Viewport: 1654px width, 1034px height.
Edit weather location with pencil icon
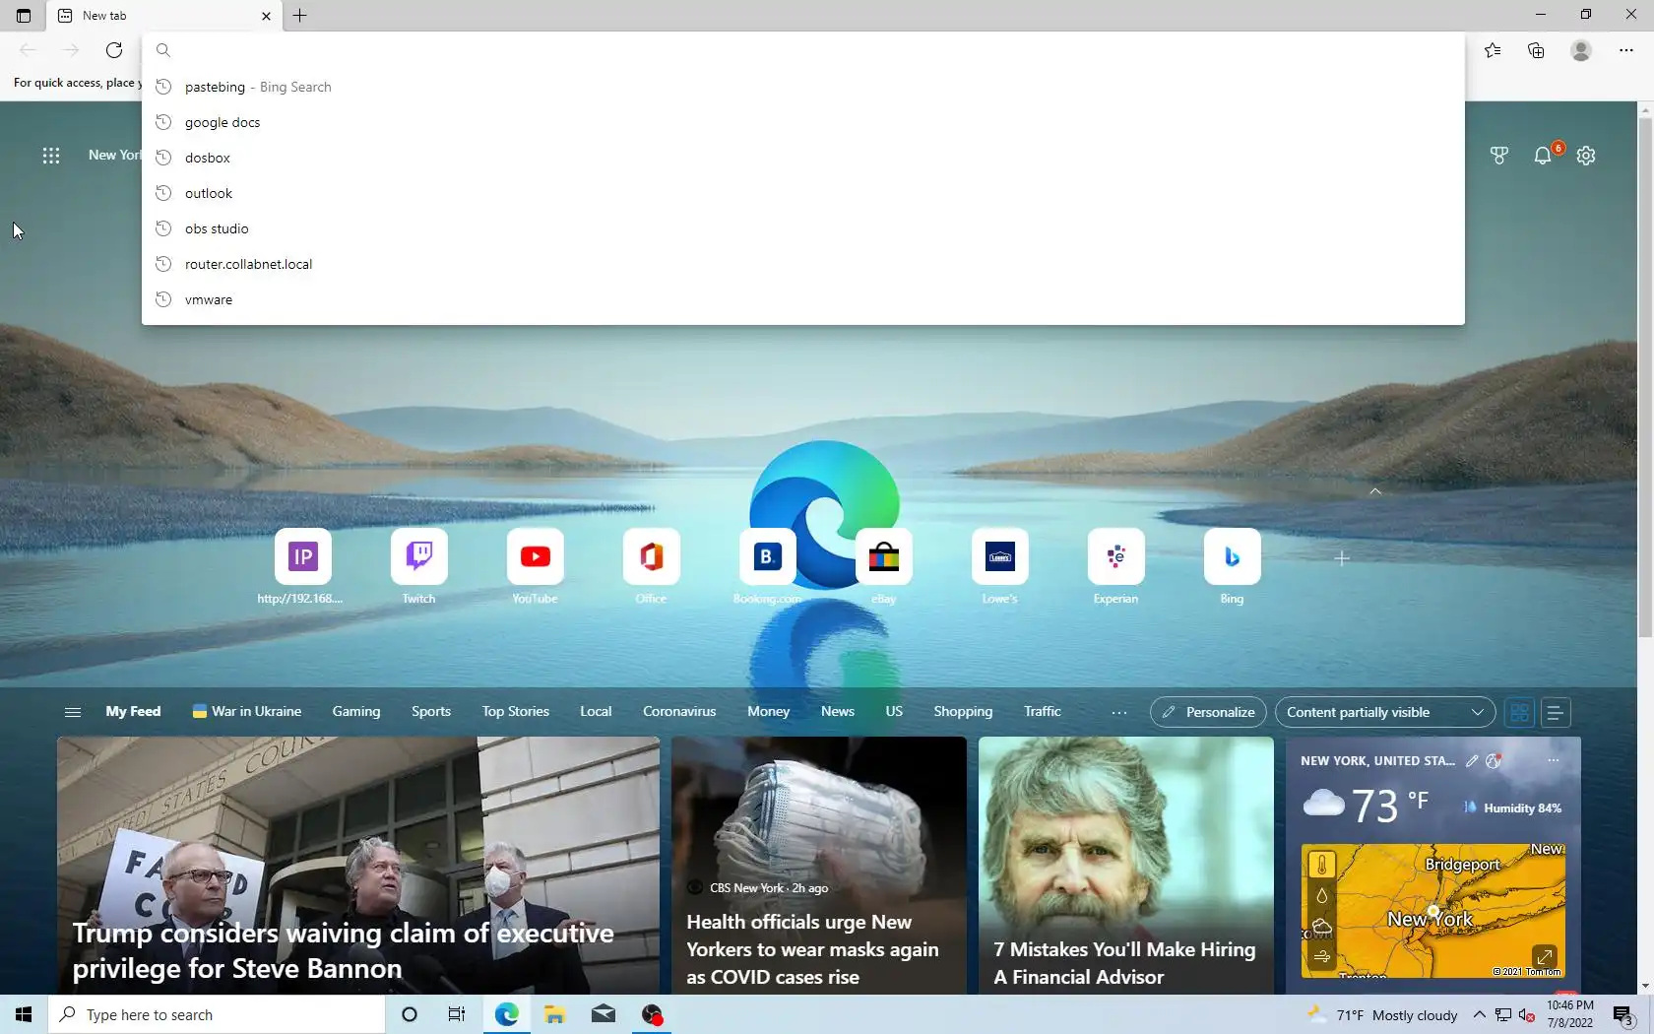1472,760
